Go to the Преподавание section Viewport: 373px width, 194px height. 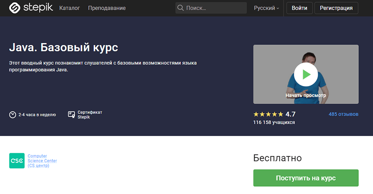(x=107, y=8)
